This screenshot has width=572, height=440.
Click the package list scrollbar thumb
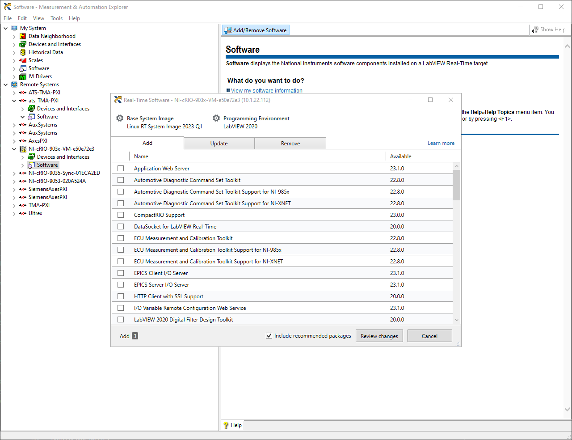(x=456, y=185)
